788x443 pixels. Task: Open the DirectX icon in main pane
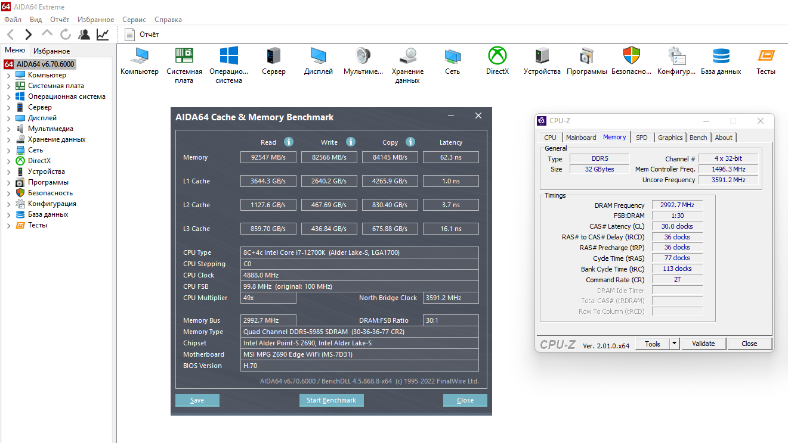pyautogui.click(x=497, y=56)
